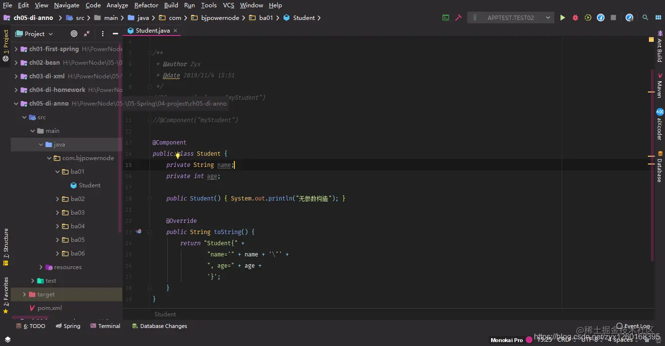This screenshot has width=665, height=346.
Task: Open the Event Log
Action: pos(633,326)
